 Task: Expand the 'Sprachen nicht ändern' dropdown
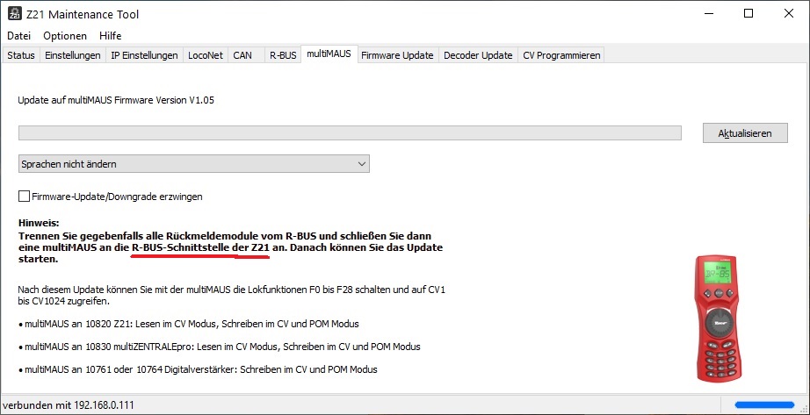click(194, 164)
